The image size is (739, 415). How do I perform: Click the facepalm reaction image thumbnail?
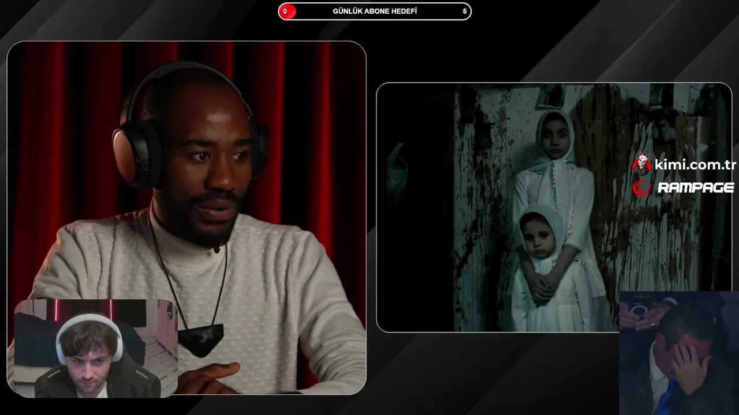pos(679,353)
